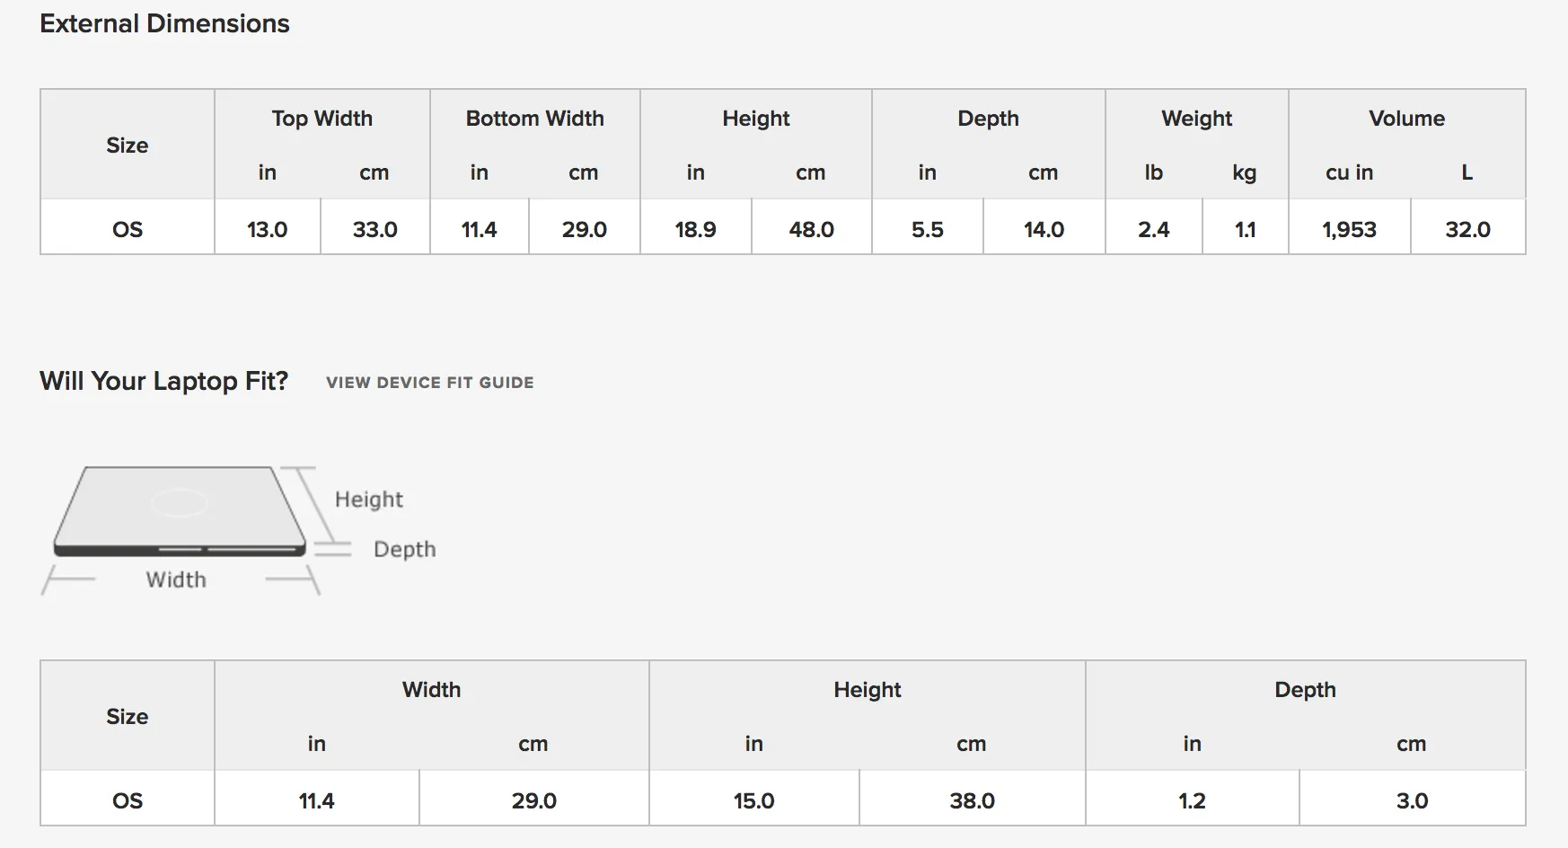
Task: Select the 32.0 liter volume cell
Action: click(1468, 227)
